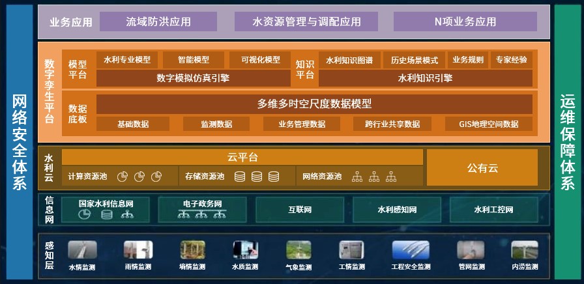Viewport: 584px width, 284px height.
Task: Click the 运维保障体系 side bar
Action: [568, 142]
